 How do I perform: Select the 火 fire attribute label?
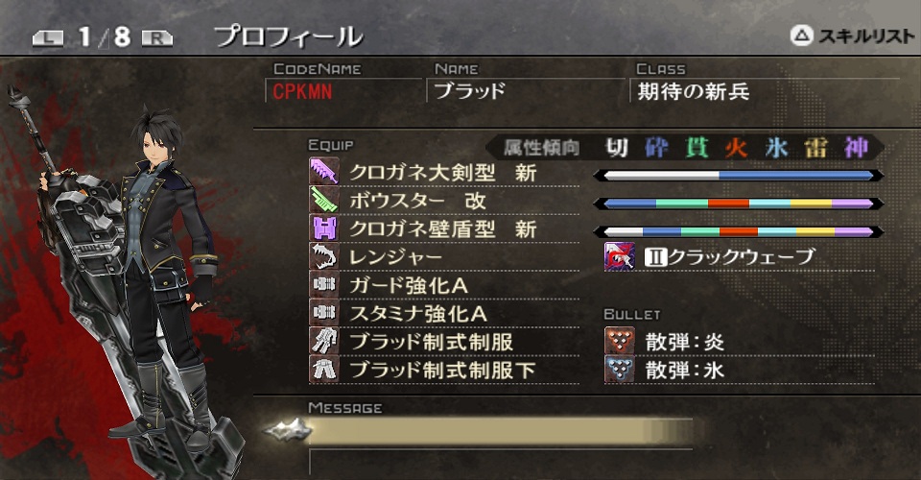point(736,148)
